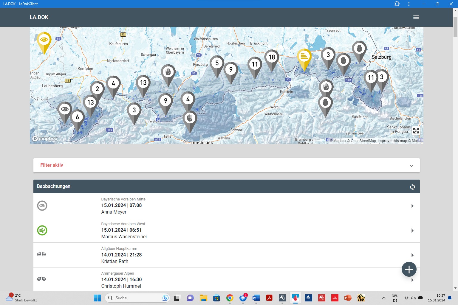Click Improve this map link

click(x=392, y=141)
